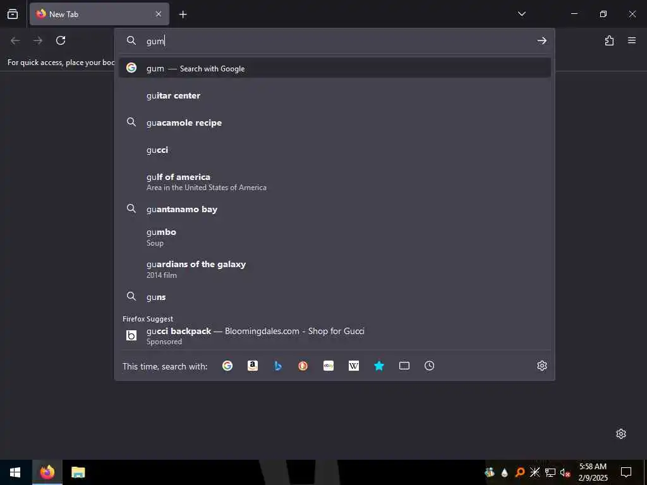Reload the current page
647x485 pixels.
(x=61, y=40)
